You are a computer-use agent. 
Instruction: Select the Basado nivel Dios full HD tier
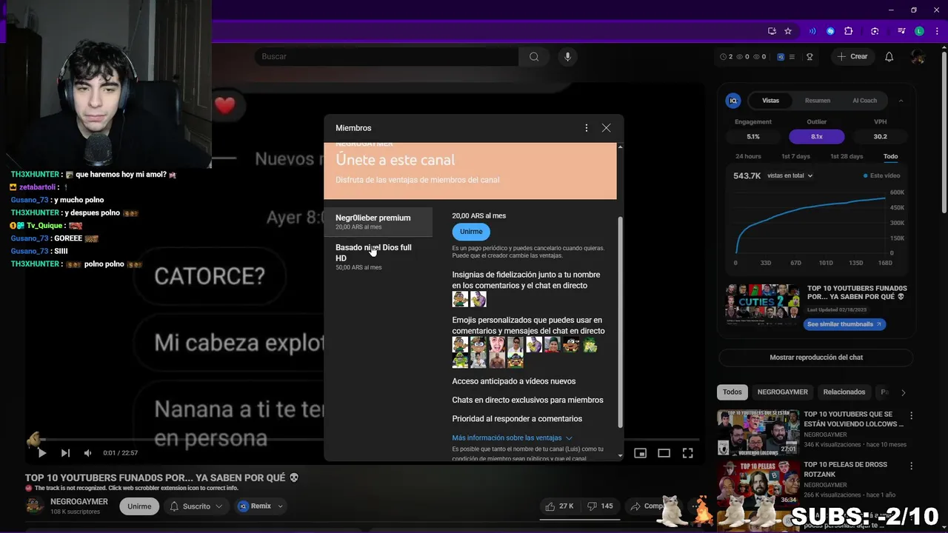378,257
